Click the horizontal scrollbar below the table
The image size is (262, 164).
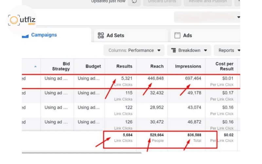point(82,153)
